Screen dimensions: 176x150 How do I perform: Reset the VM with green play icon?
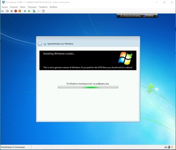coord(29,11)
